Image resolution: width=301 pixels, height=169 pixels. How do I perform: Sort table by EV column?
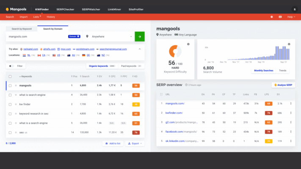pyautogui.click(x=99, y=76)
